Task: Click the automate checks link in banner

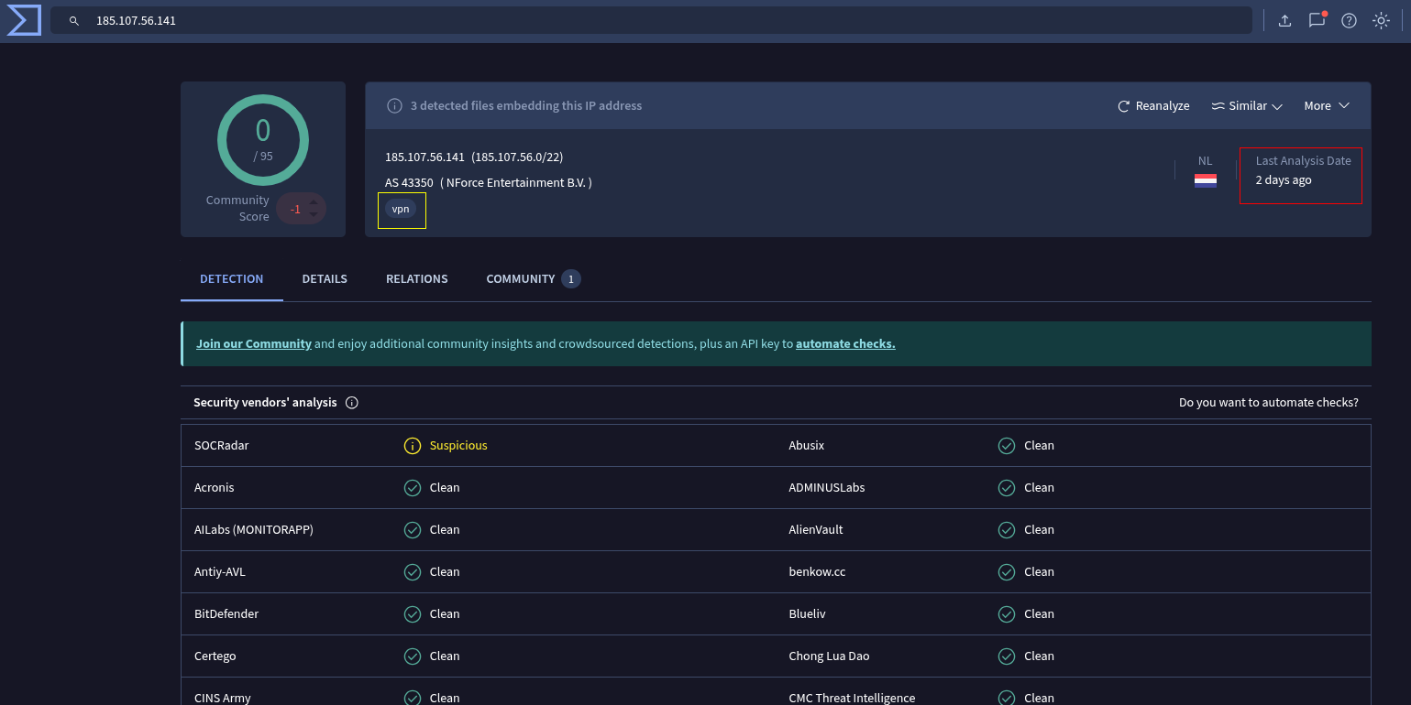Action: [x=845, y=344]
